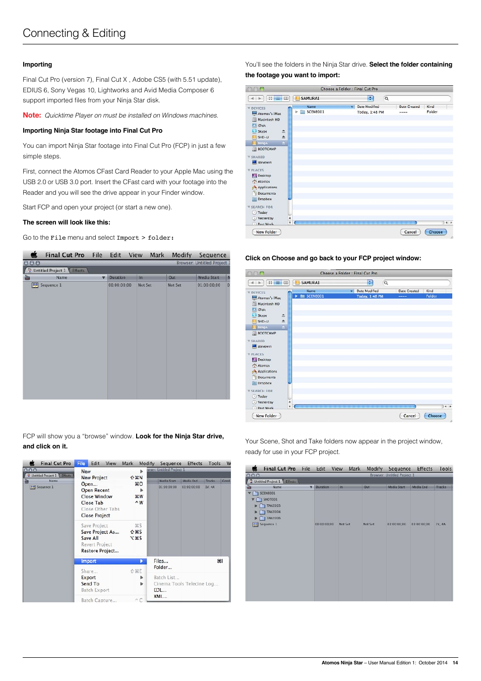Choose Folder... in the Import submenu

(163, 567)
